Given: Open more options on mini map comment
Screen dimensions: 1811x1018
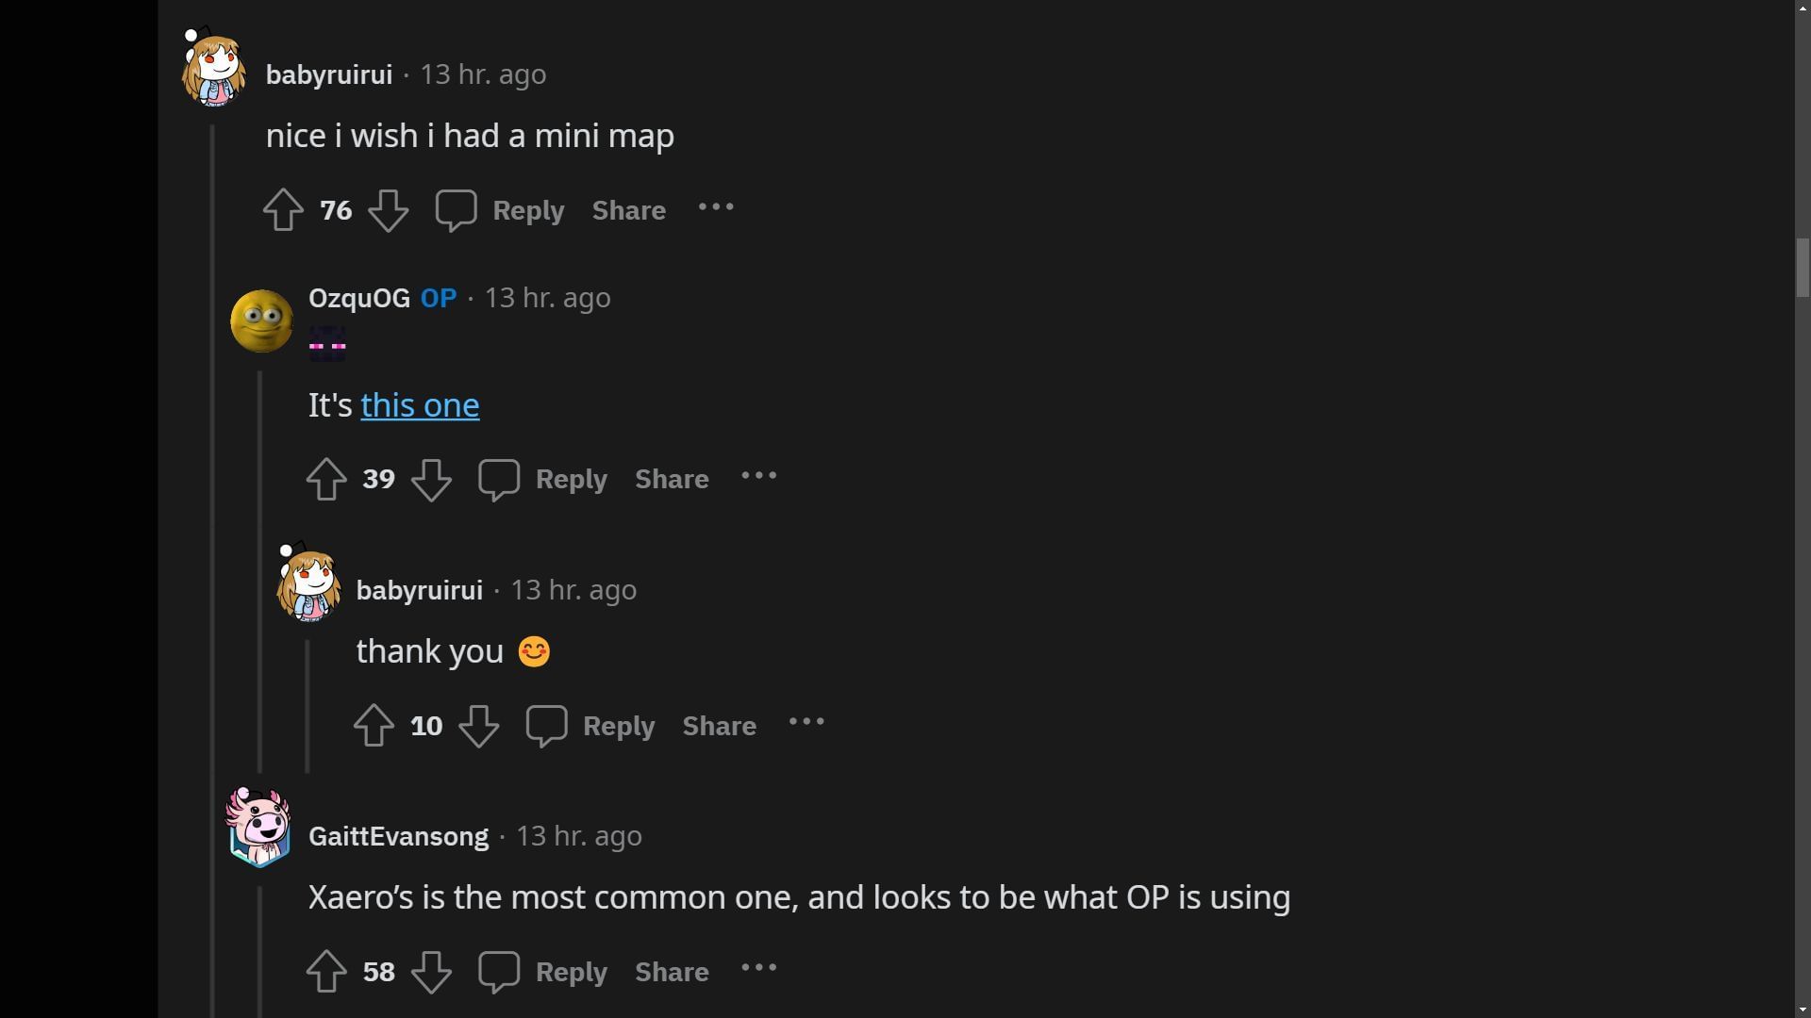Looking at the screenshot, I should tap(716, 207).
